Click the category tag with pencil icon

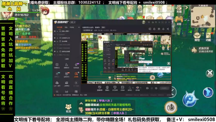pos(88,30)
